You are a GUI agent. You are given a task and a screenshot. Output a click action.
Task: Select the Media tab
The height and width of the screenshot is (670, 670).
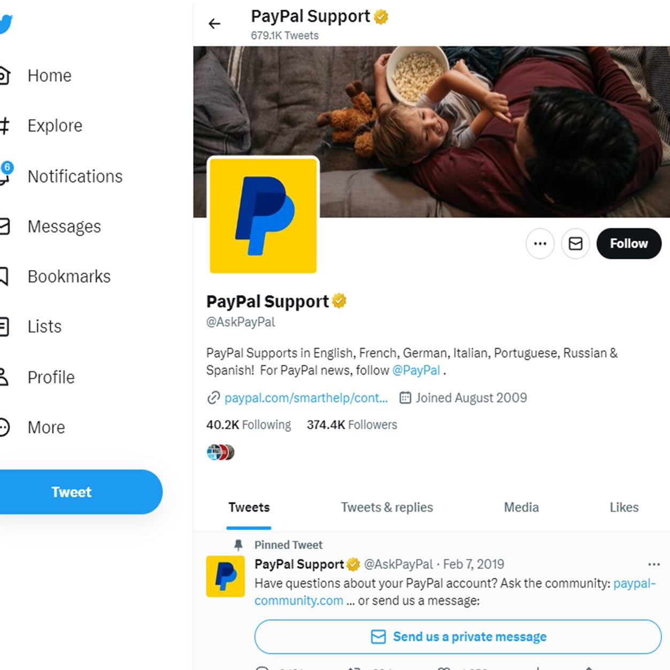(521, 507)
